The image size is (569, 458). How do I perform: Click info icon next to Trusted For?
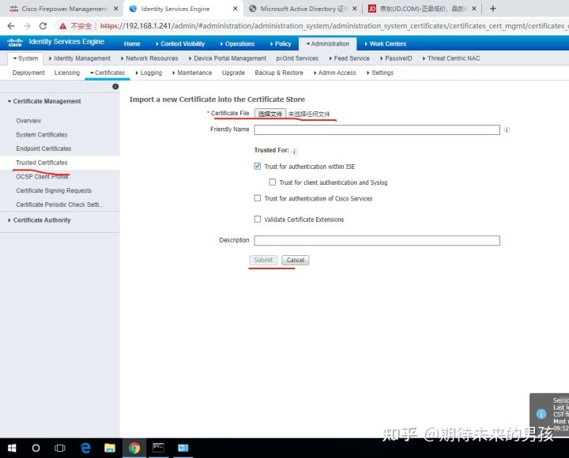coord(295,151)
